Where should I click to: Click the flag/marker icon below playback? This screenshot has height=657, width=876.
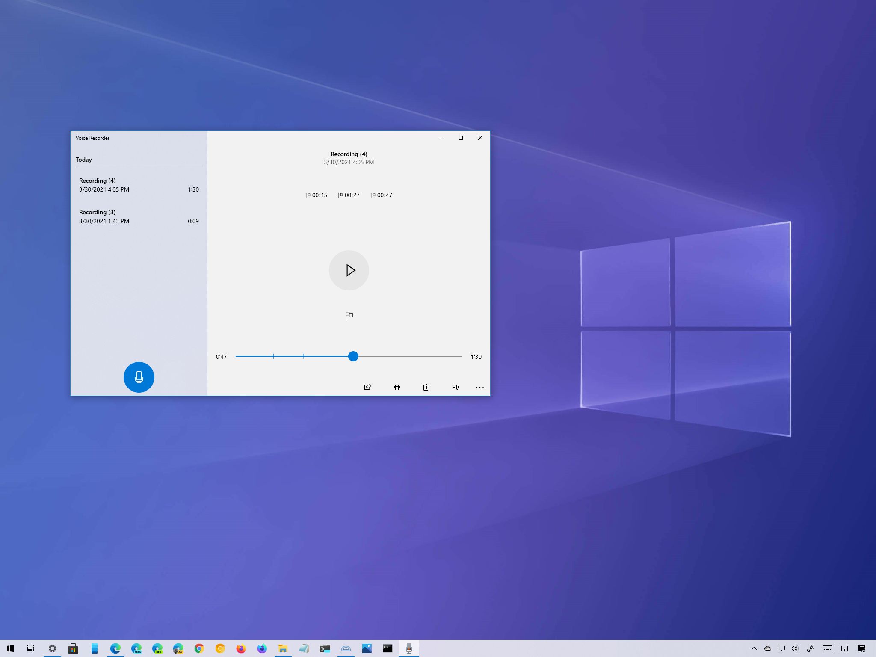click(348, 315)
